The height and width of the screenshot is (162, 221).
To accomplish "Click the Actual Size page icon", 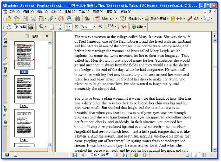I will (x=52, y=27).
